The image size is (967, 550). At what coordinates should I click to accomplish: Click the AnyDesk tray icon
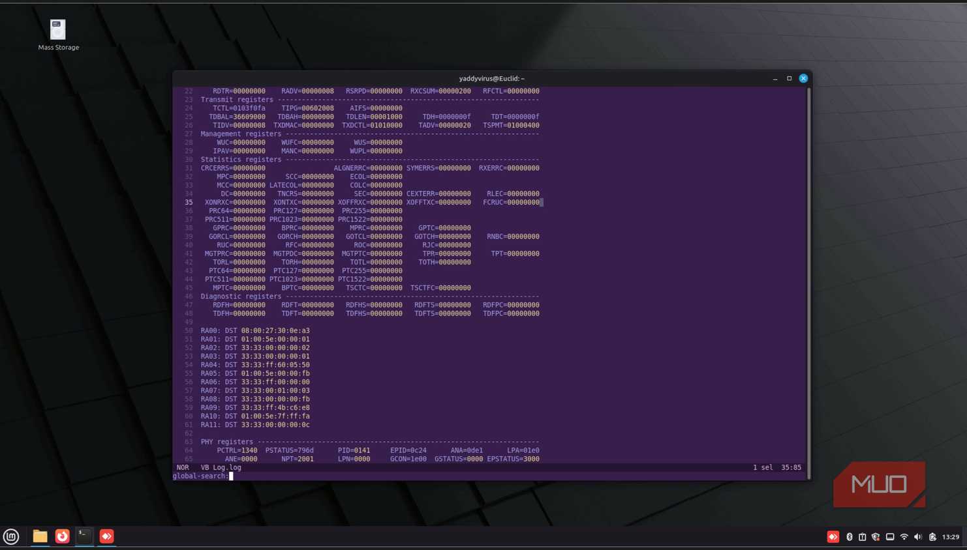click(833, 537)
